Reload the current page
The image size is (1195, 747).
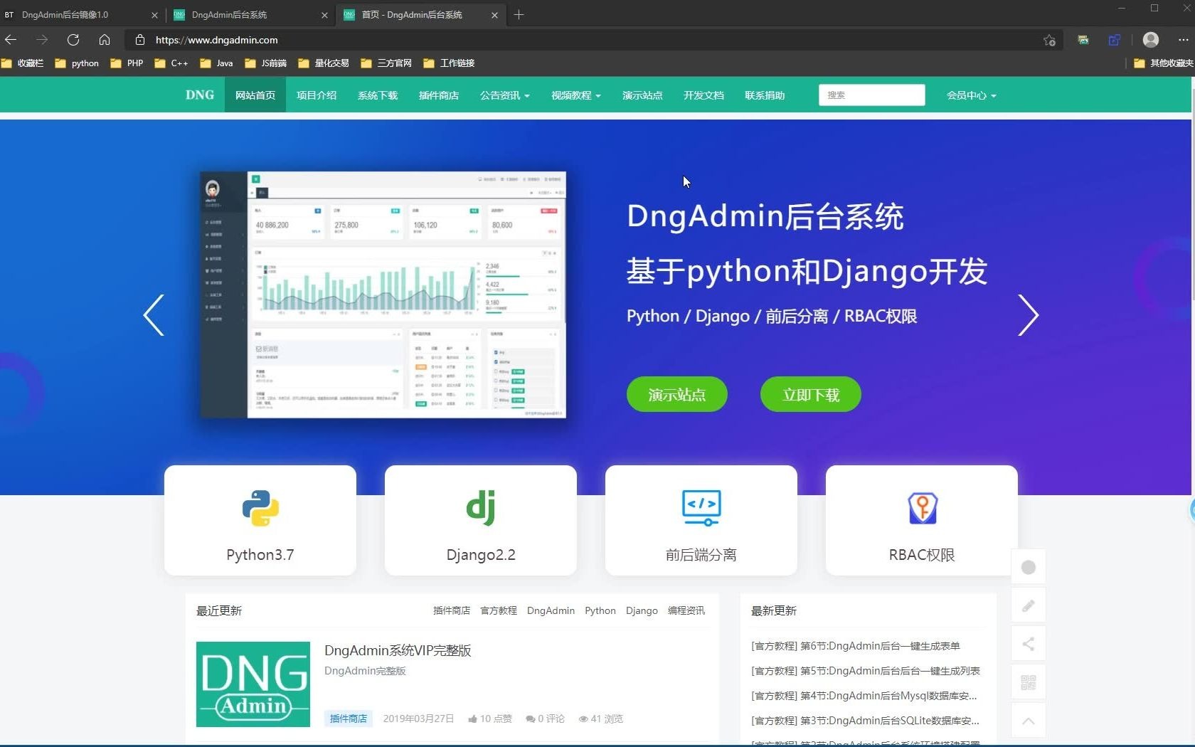point(73,40)
